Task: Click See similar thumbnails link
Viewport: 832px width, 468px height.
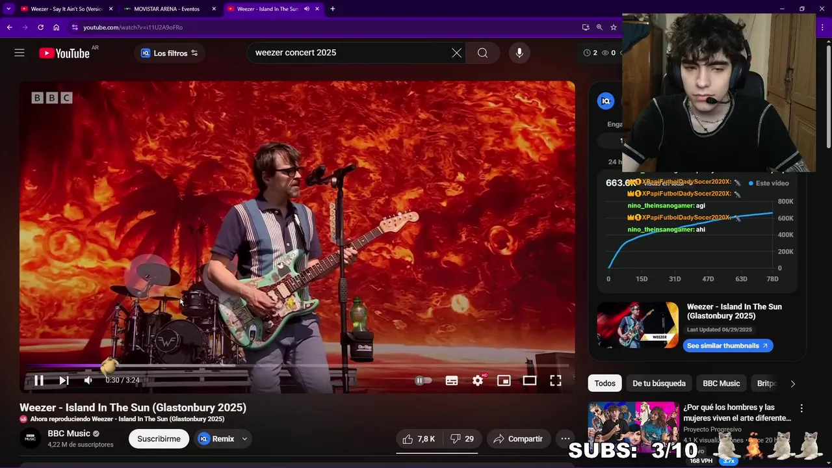Action: coord(727,346)
